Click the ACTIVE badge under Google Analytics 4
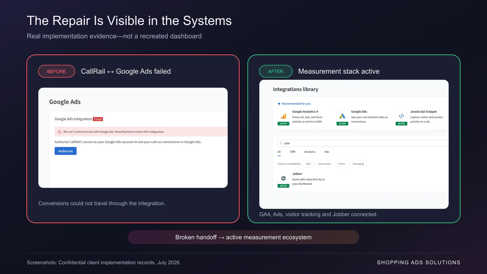The image size is (487, 274). tap(283, 124)
